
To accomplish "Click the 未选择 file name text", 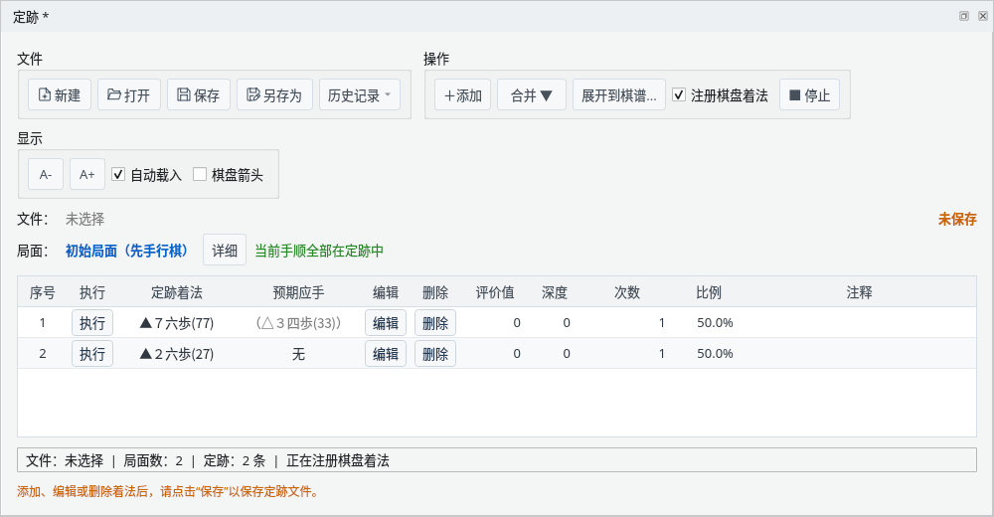I will (84, 219).
